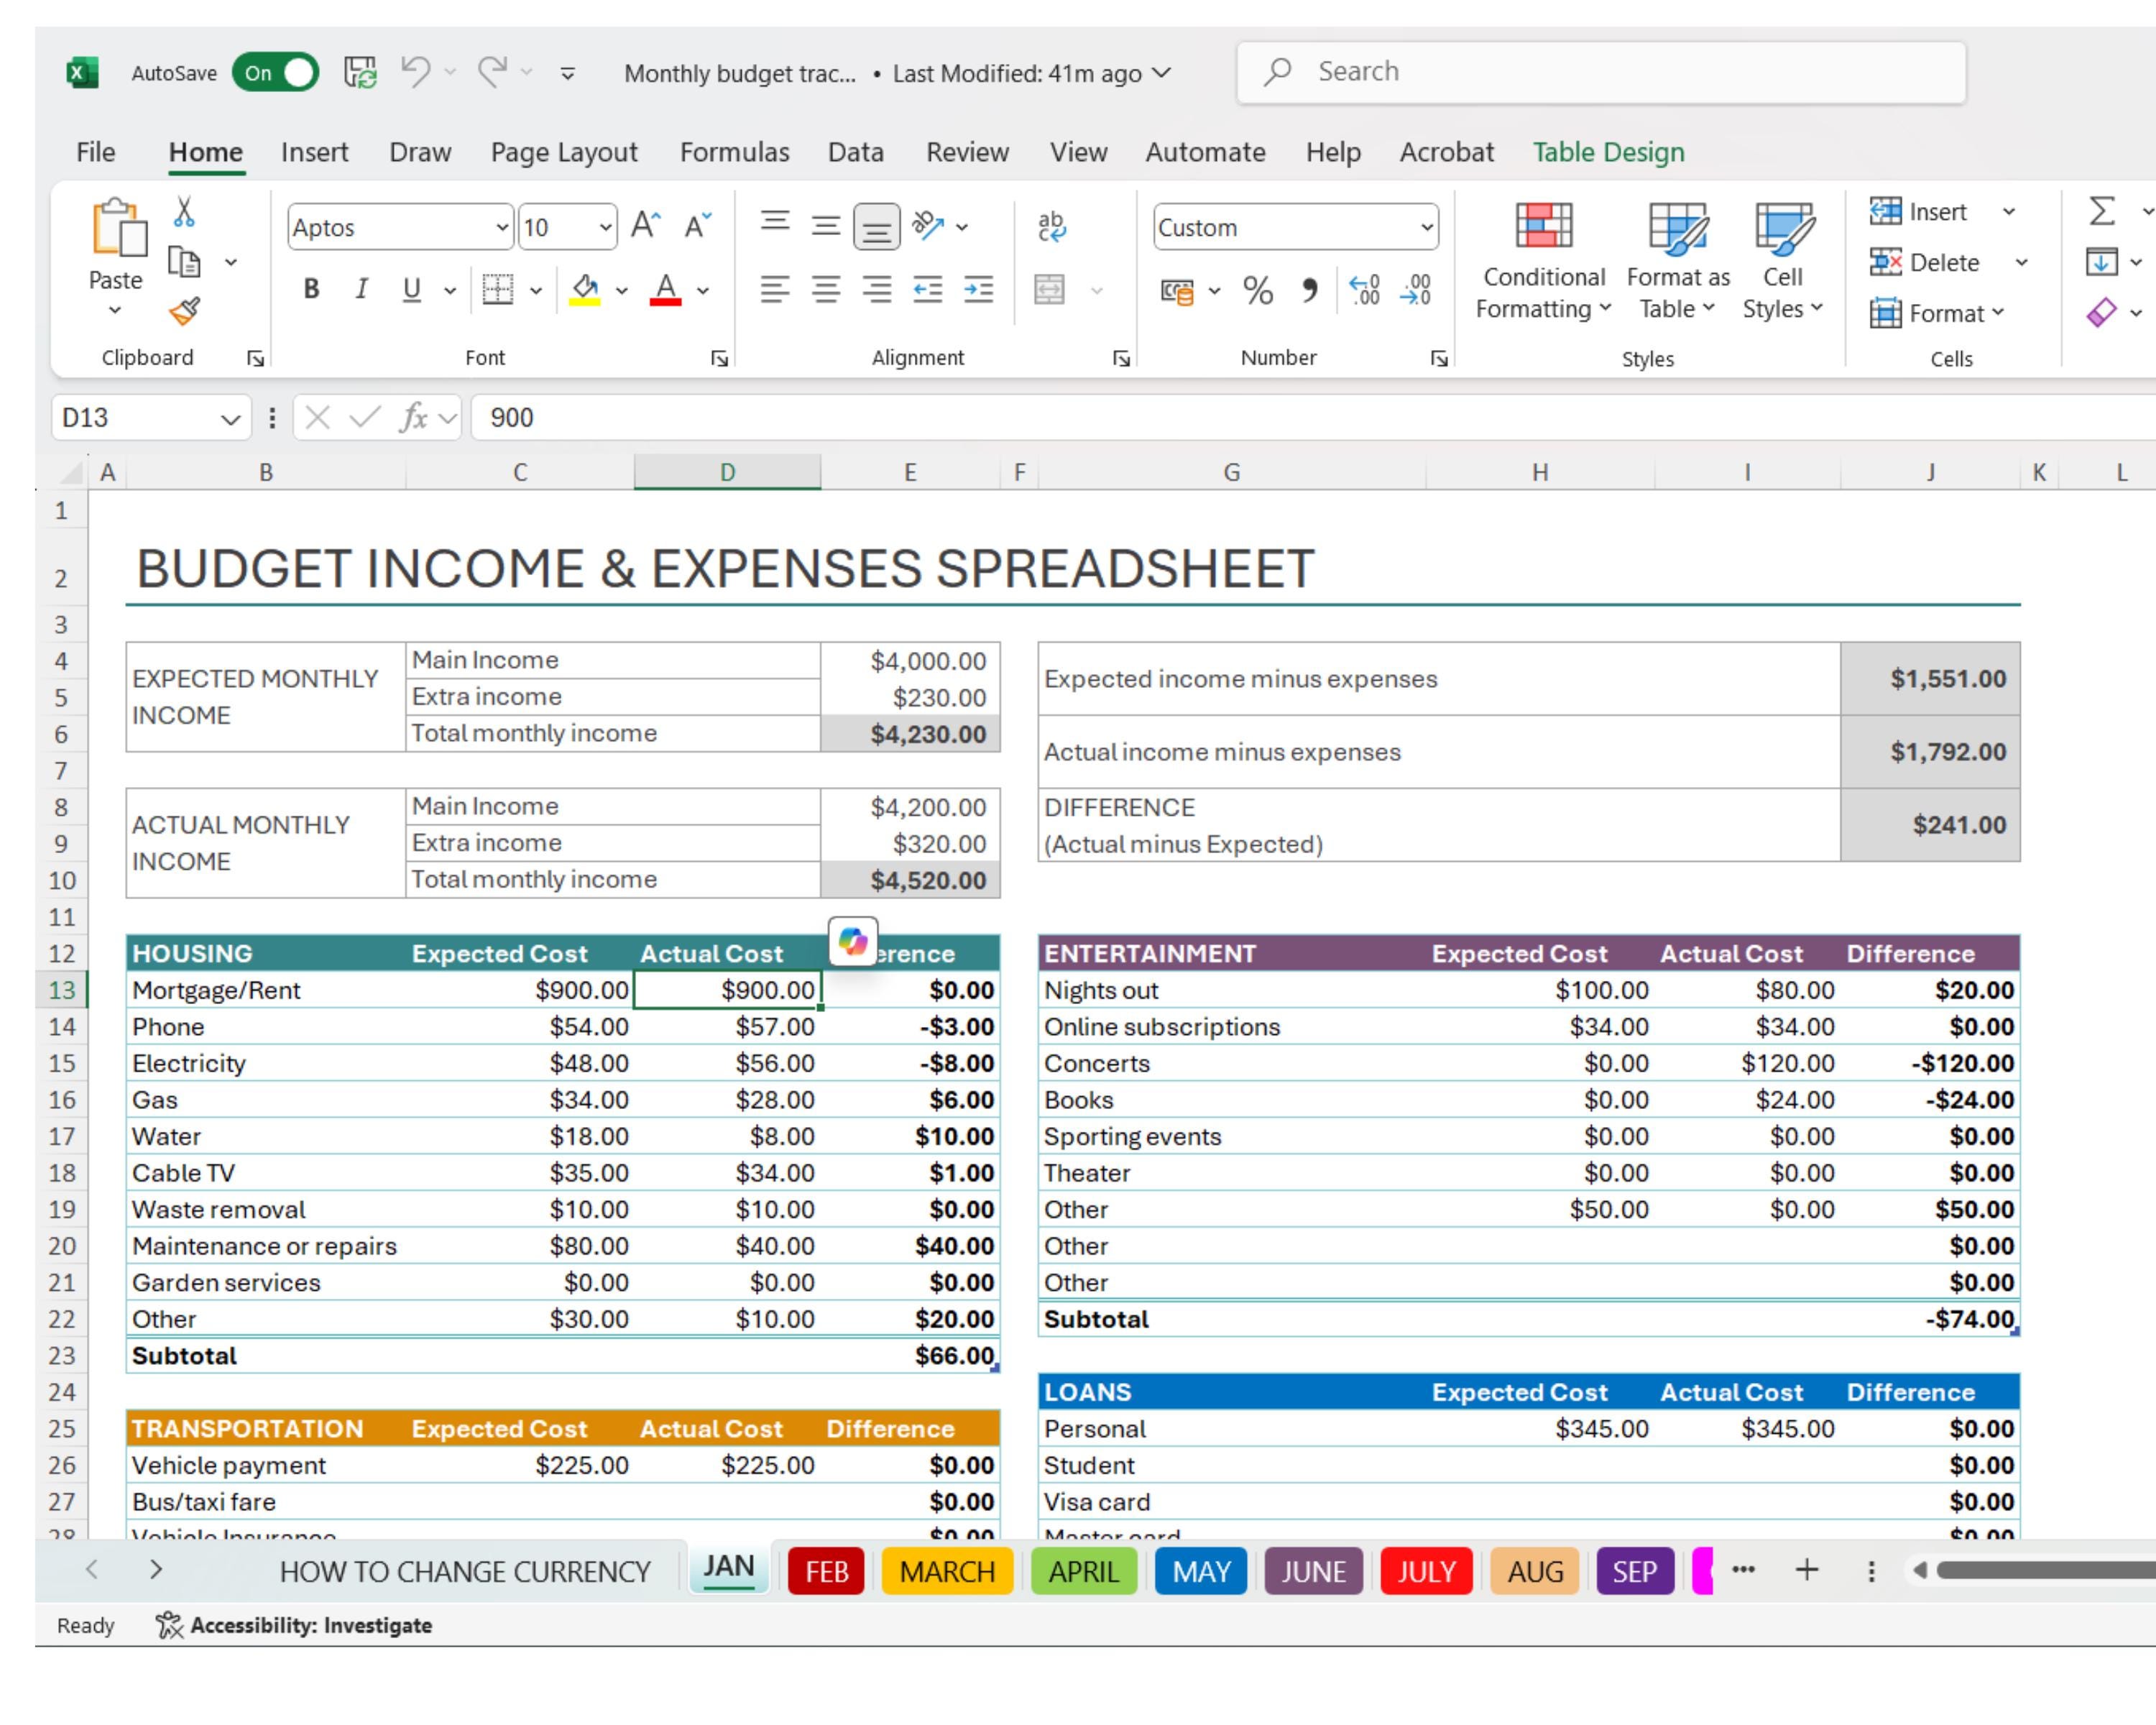Click the AutoSum sigma icon
The height and width of the screenshot is (1725, 2156).
[2102, 211]
